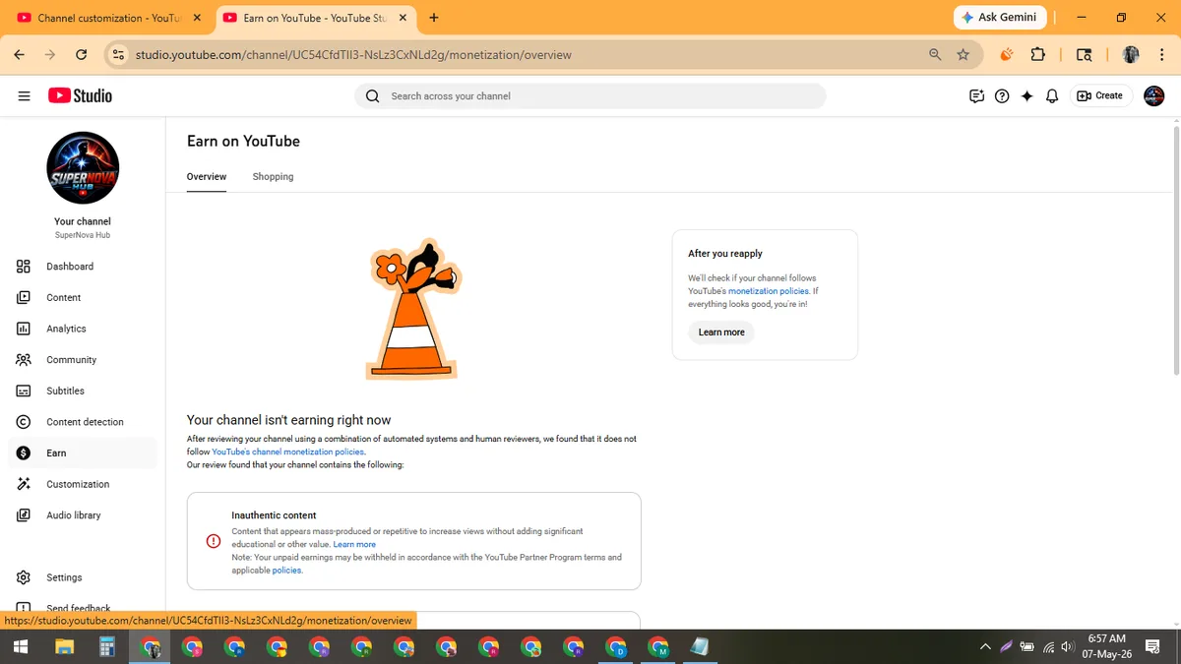Select Earn in the sidebar
Screen dimensions: 1181x664
point(83,453)
